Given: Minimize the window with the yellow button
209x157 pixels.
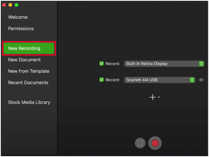Looking at the screenshot, I should (x=10, y=5).
